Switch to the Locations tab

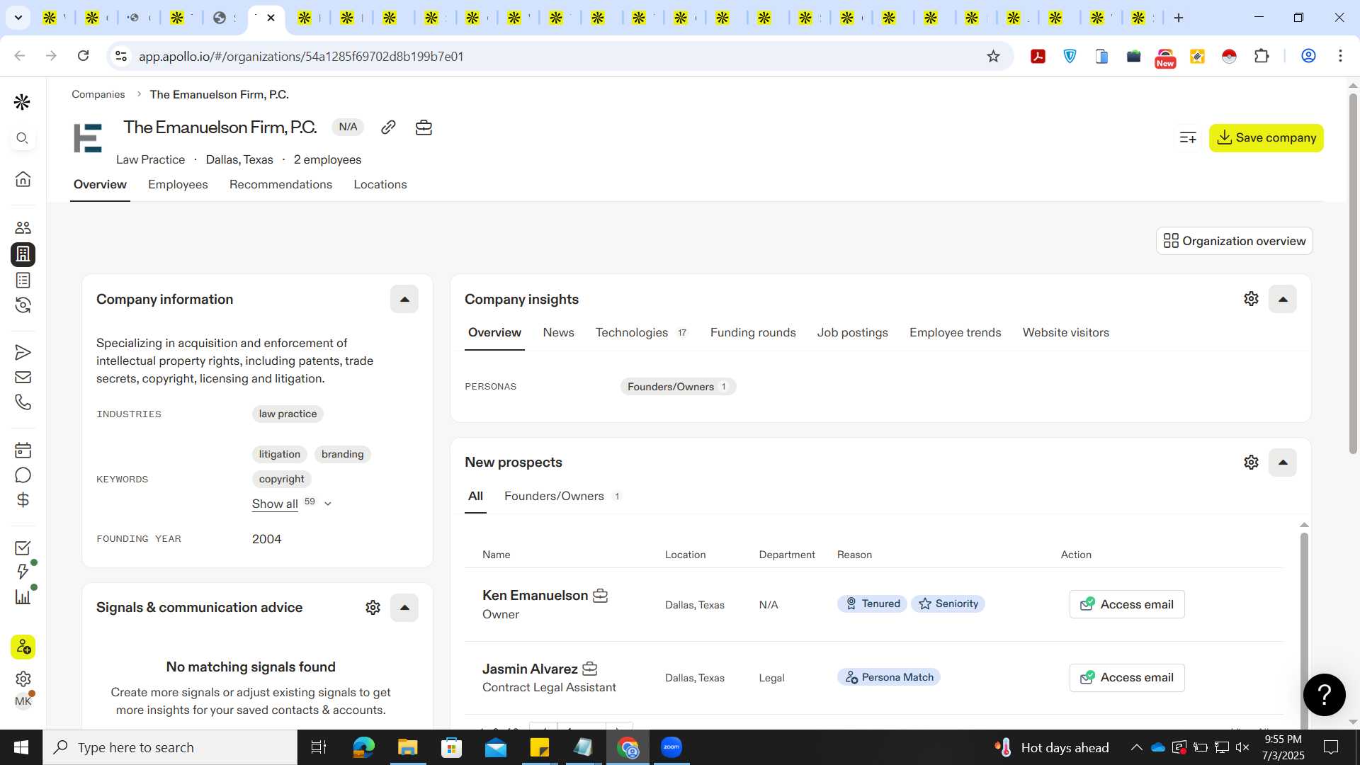[380, 184]
